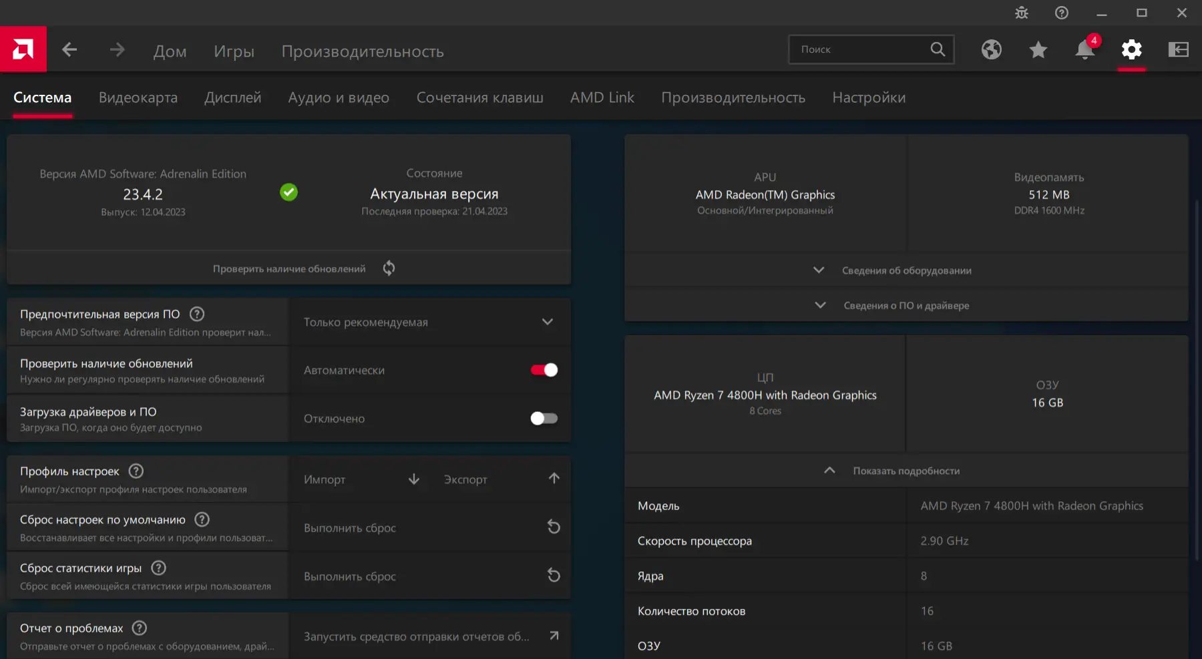Show help for Сброс статистики игры

(158, 568)
